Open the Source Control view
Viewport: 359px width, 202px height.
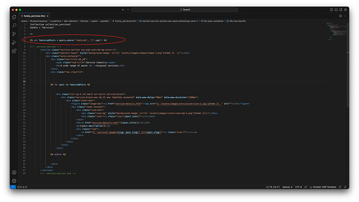[14, 34]
